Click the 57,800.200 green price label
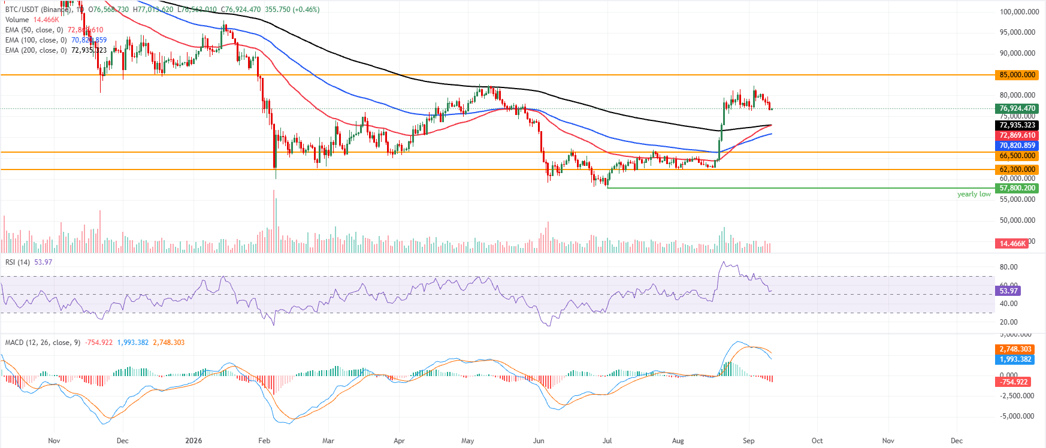Image resolution: width=1046 pixels, height=448 pixels. coord(1017,188)
